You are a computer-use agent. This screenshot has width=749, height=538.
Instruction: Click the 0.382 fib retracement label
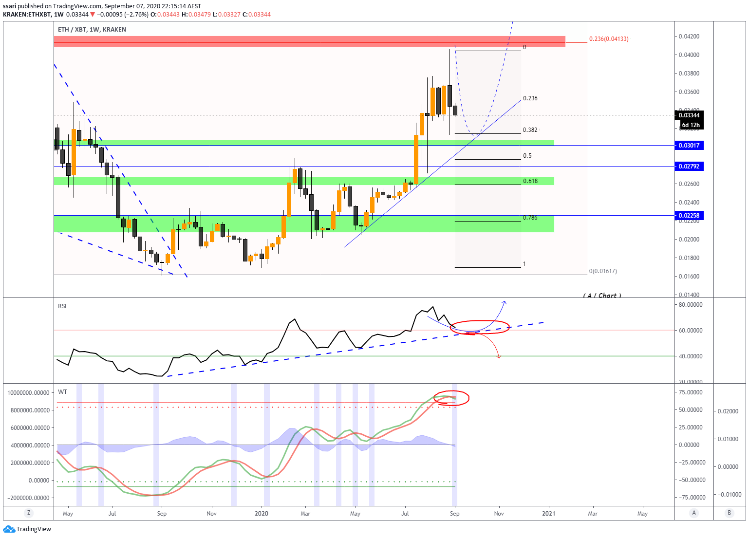pyautogui.click(x=530, y=130)
